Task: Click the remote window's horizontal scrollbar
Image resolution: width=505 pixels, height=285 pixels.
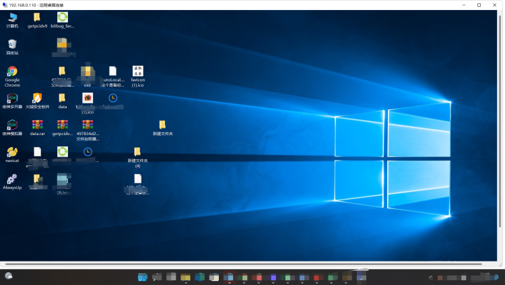Action: (x=244, y=264)
